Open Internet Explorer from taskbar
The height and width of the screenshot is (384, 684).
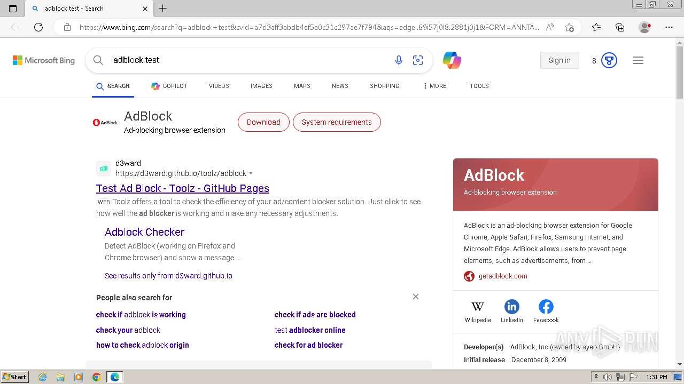pyautogui.click(x=42, y=377)
